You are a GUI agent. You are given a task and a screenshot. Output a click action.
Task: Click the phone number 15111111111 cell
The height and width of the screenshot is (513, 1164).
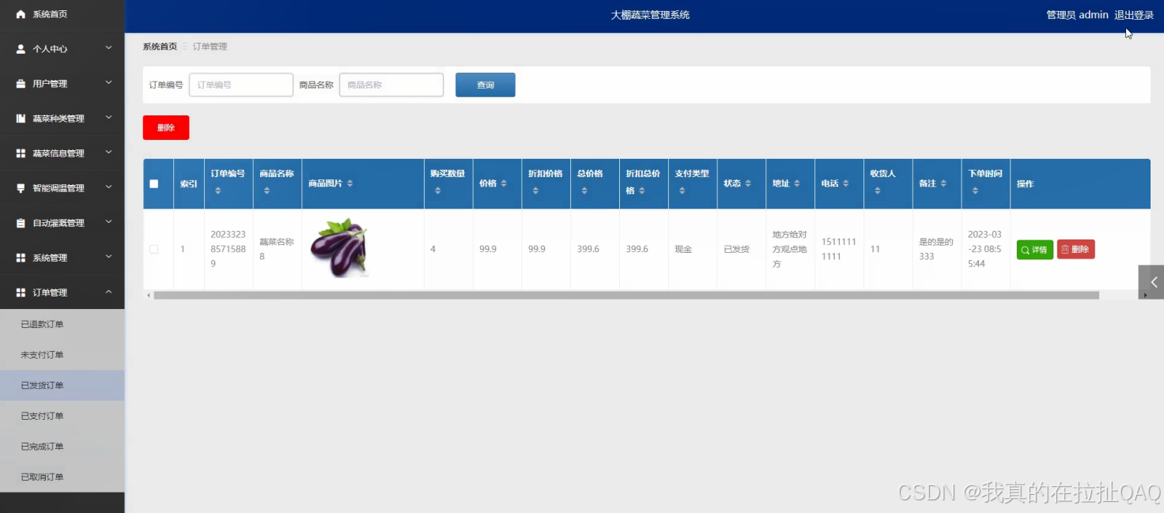click(x=839, y=249)
